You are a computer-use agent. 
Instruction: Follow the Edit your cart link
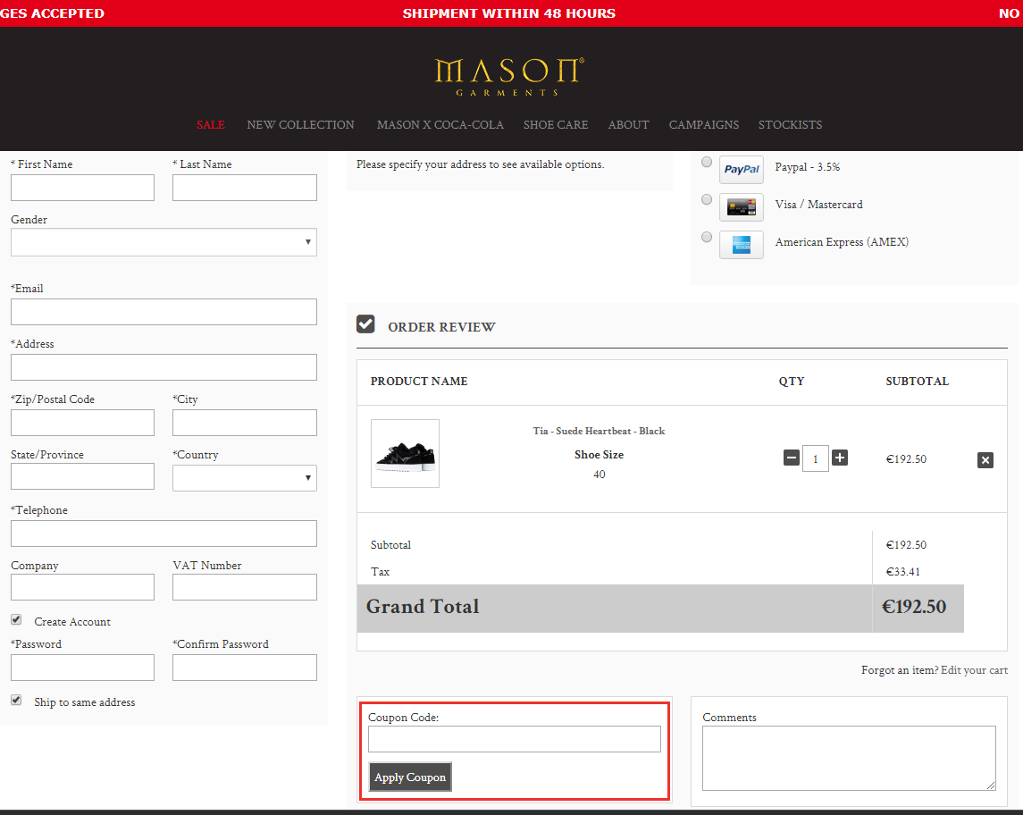(x=974, y=670)
